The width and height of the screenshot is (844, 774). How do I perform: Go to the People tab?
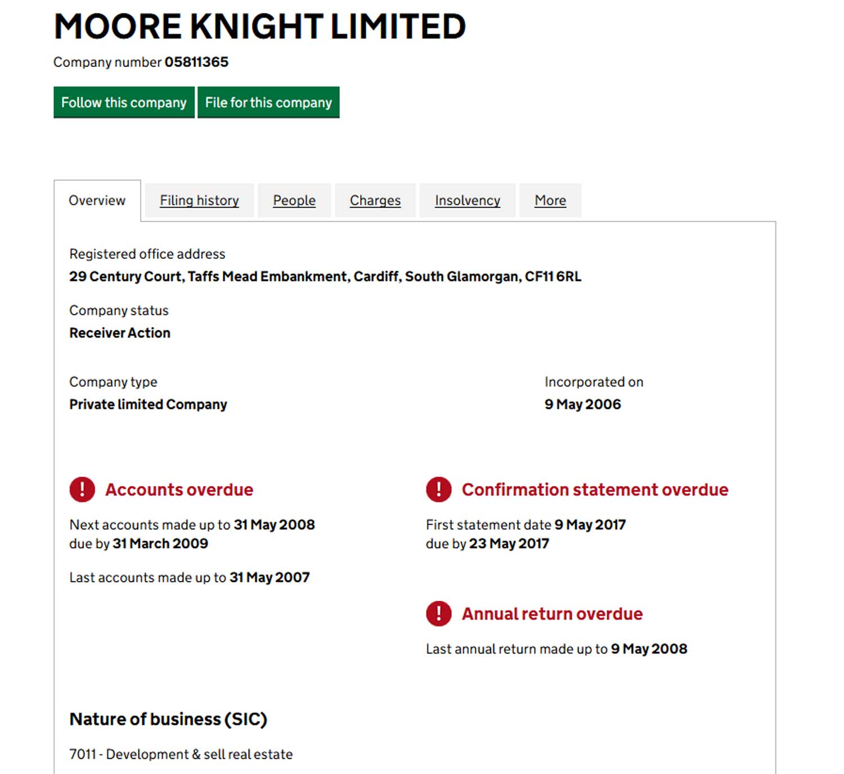294,200
